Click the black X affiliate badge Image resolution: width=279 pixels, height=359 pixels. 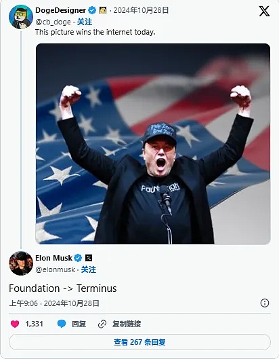click(89, 258)
